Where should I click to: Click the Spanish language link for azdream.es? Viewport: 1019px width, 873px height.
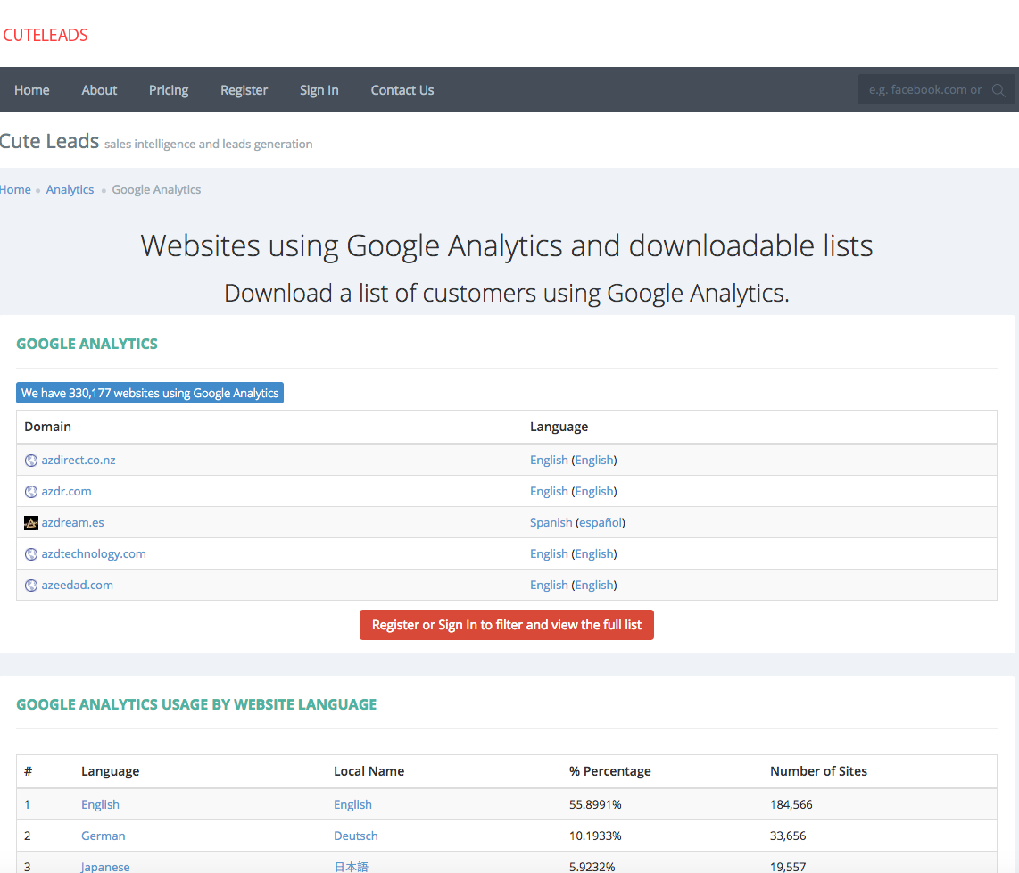pyautogui.click(x=551, y=523)
